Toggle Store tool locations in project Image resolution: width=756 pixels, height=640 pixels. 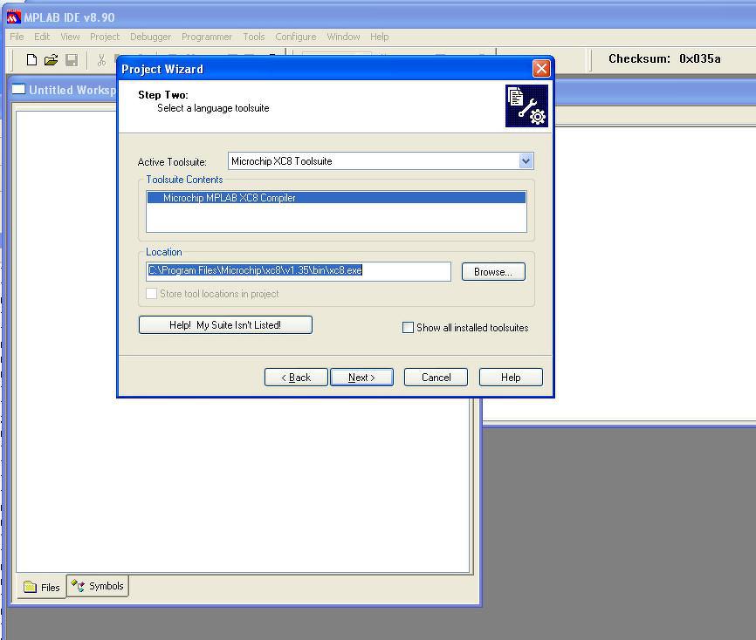(151, 293)
